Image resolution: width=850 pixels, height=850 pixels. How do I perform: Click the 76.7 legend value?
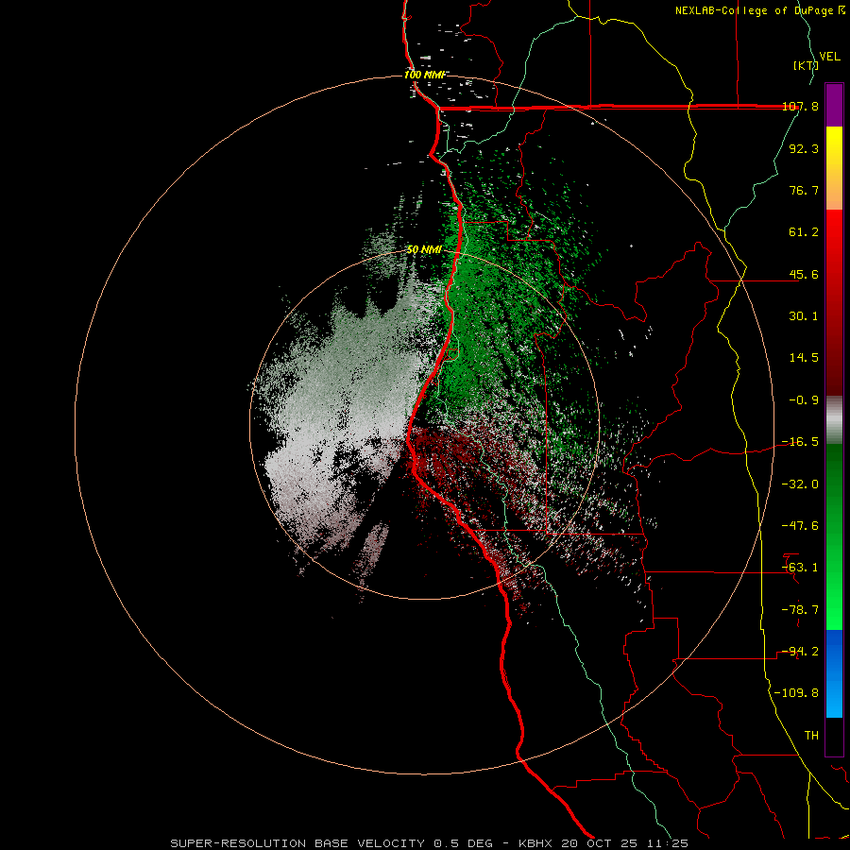click(804, 190)
